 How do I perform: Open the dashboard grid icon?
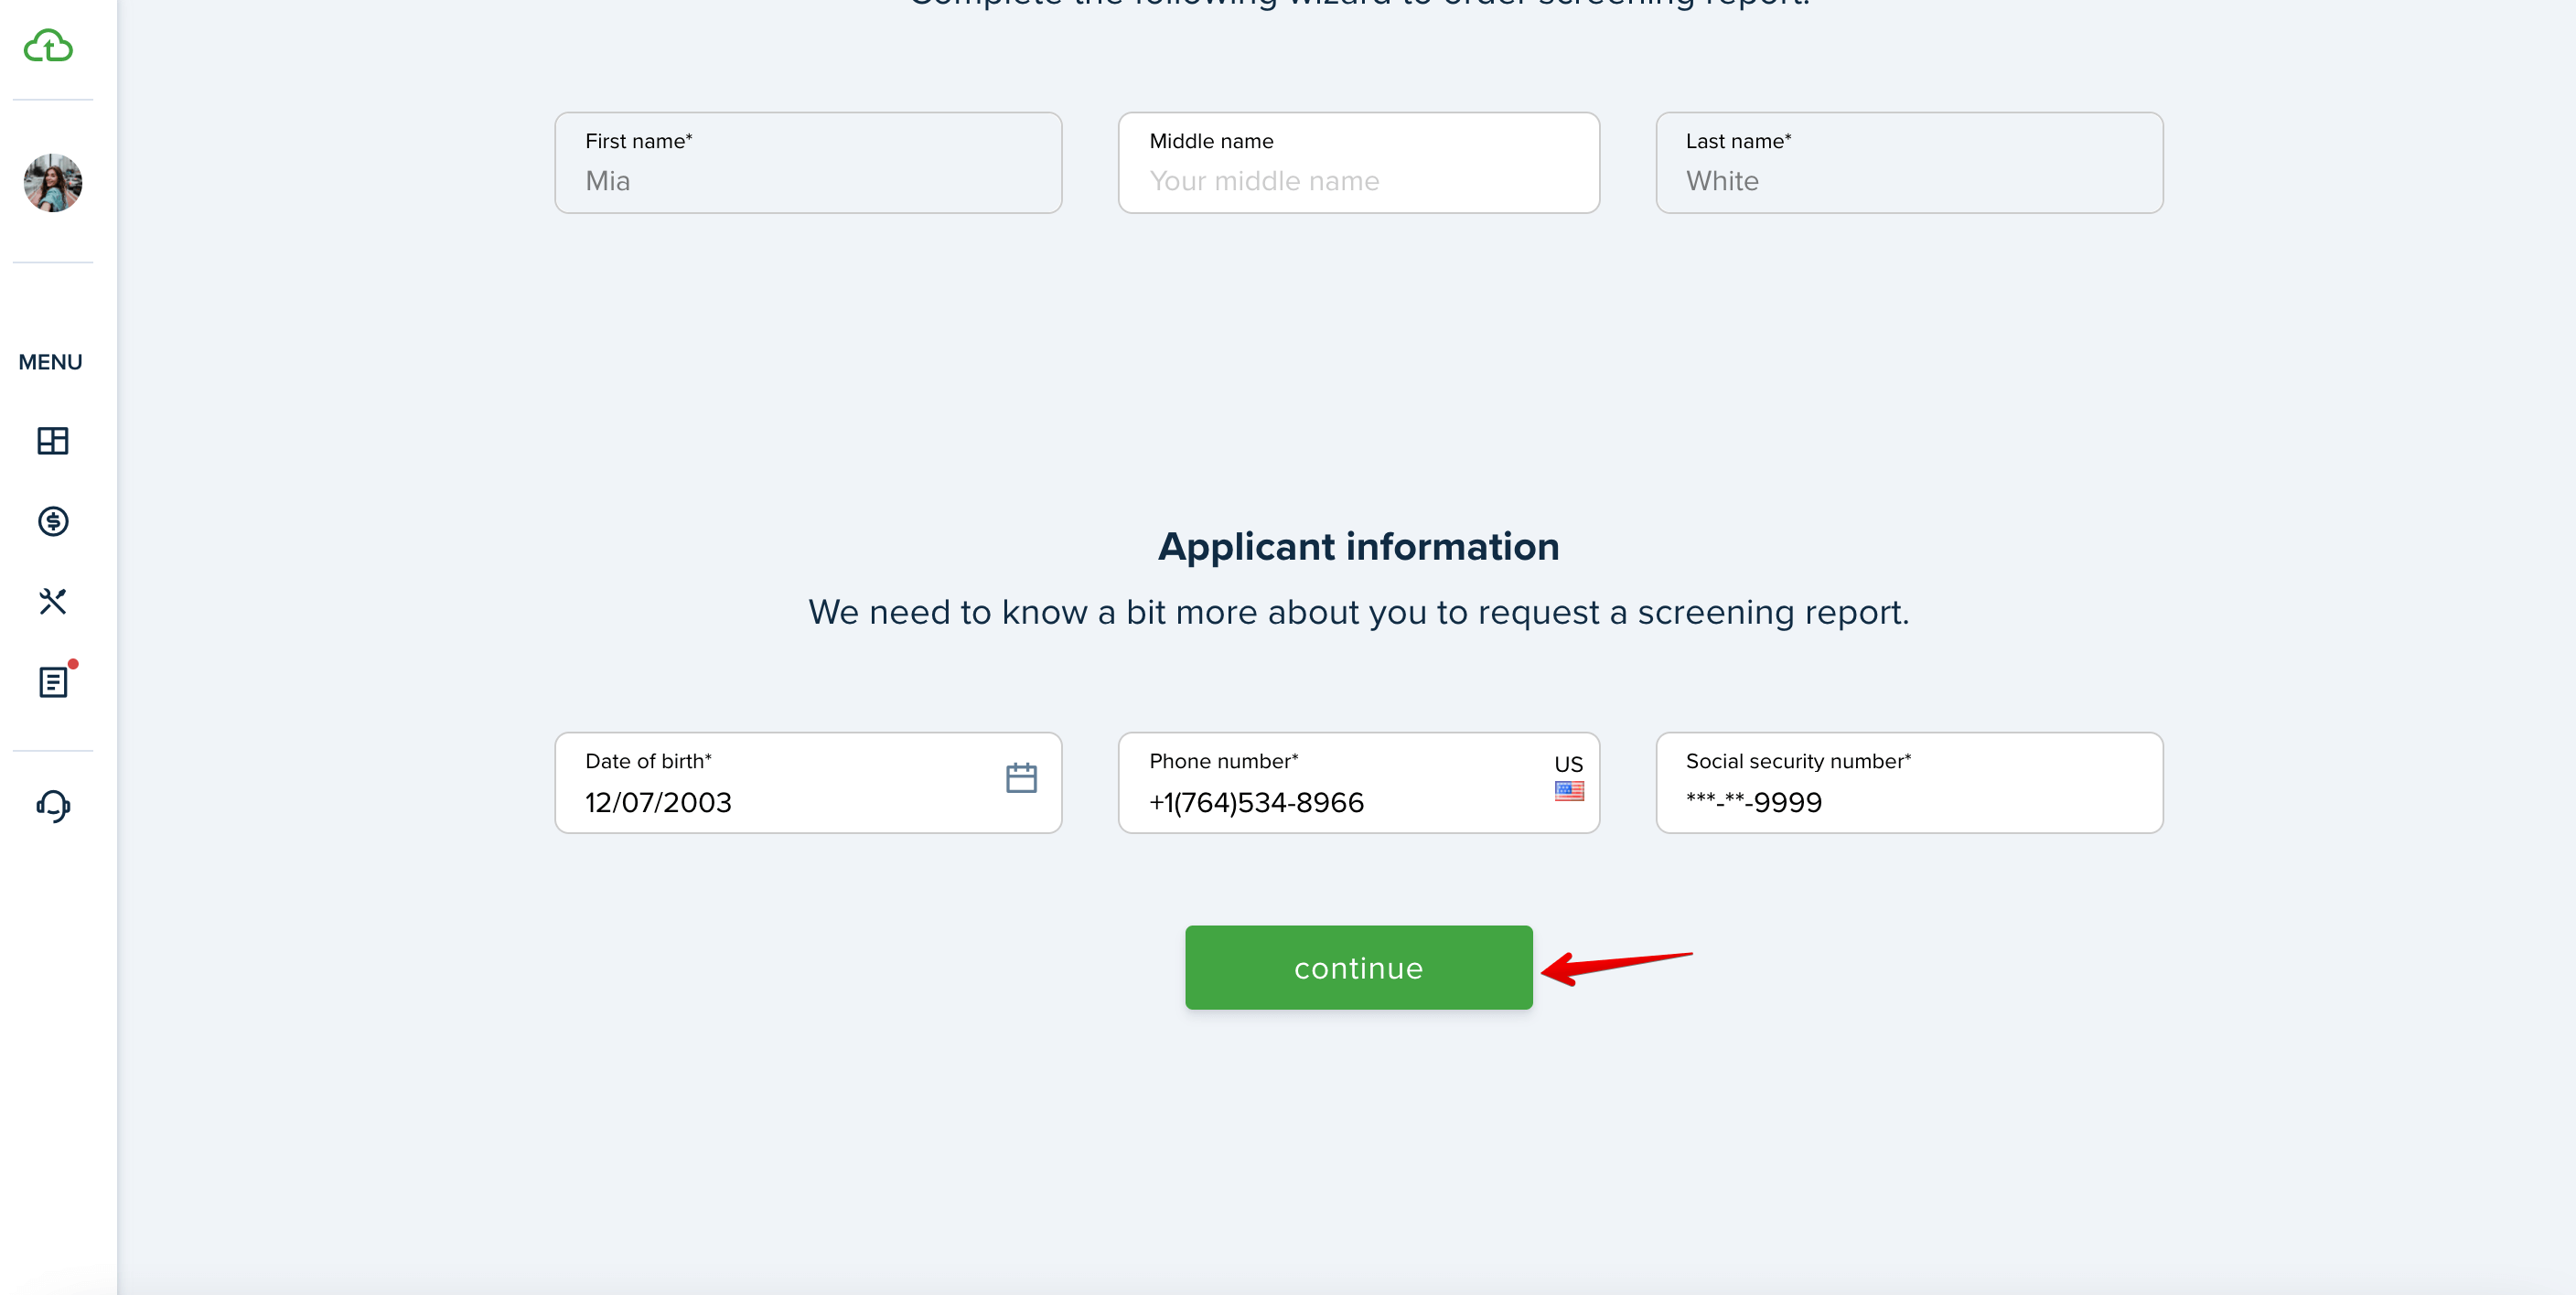click(53, 440)
